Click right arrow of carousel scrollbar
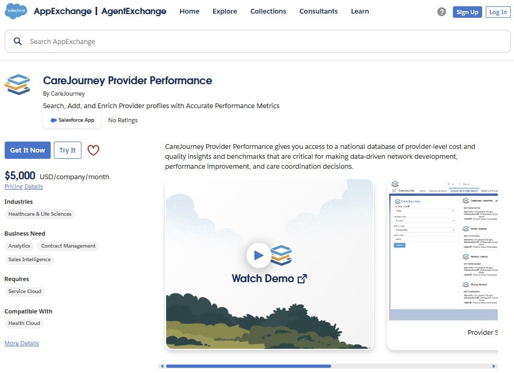The width and height of the screenshot is (514, 373). pos(494,366)
